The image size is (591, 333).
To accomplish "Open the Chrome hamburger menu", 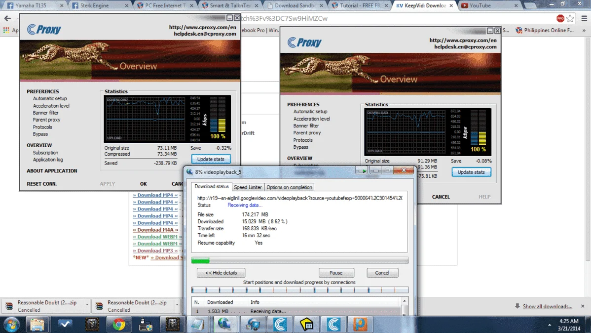I will (x=584, y=18).
